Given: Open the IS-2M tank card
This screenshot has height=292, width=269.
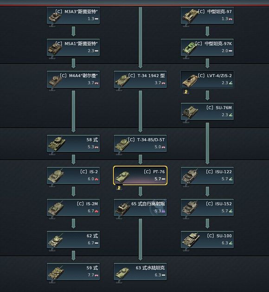Looking at the screenshot, I should point(73,208).
